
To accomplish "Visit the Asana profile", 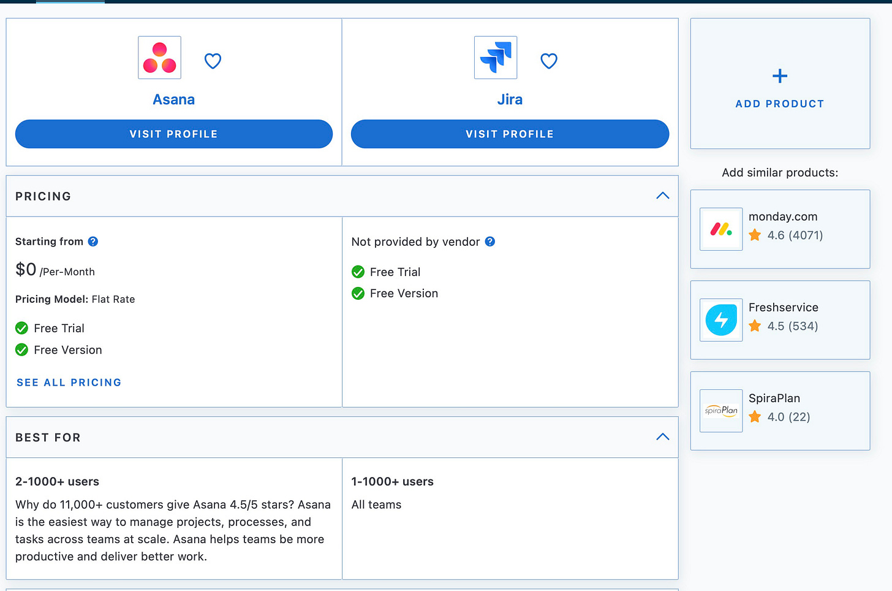I will (x=174, y=134).
